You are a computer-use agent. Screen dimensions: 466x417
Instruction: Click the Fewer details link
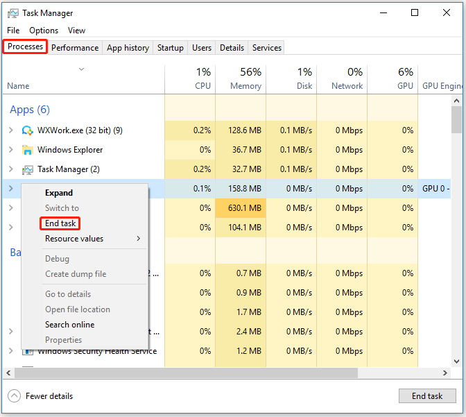click(x=49, y=396)
